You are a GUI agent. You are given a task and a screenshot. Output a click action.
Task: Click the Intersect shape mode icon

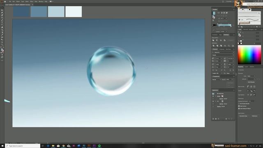tap(221, 40)
